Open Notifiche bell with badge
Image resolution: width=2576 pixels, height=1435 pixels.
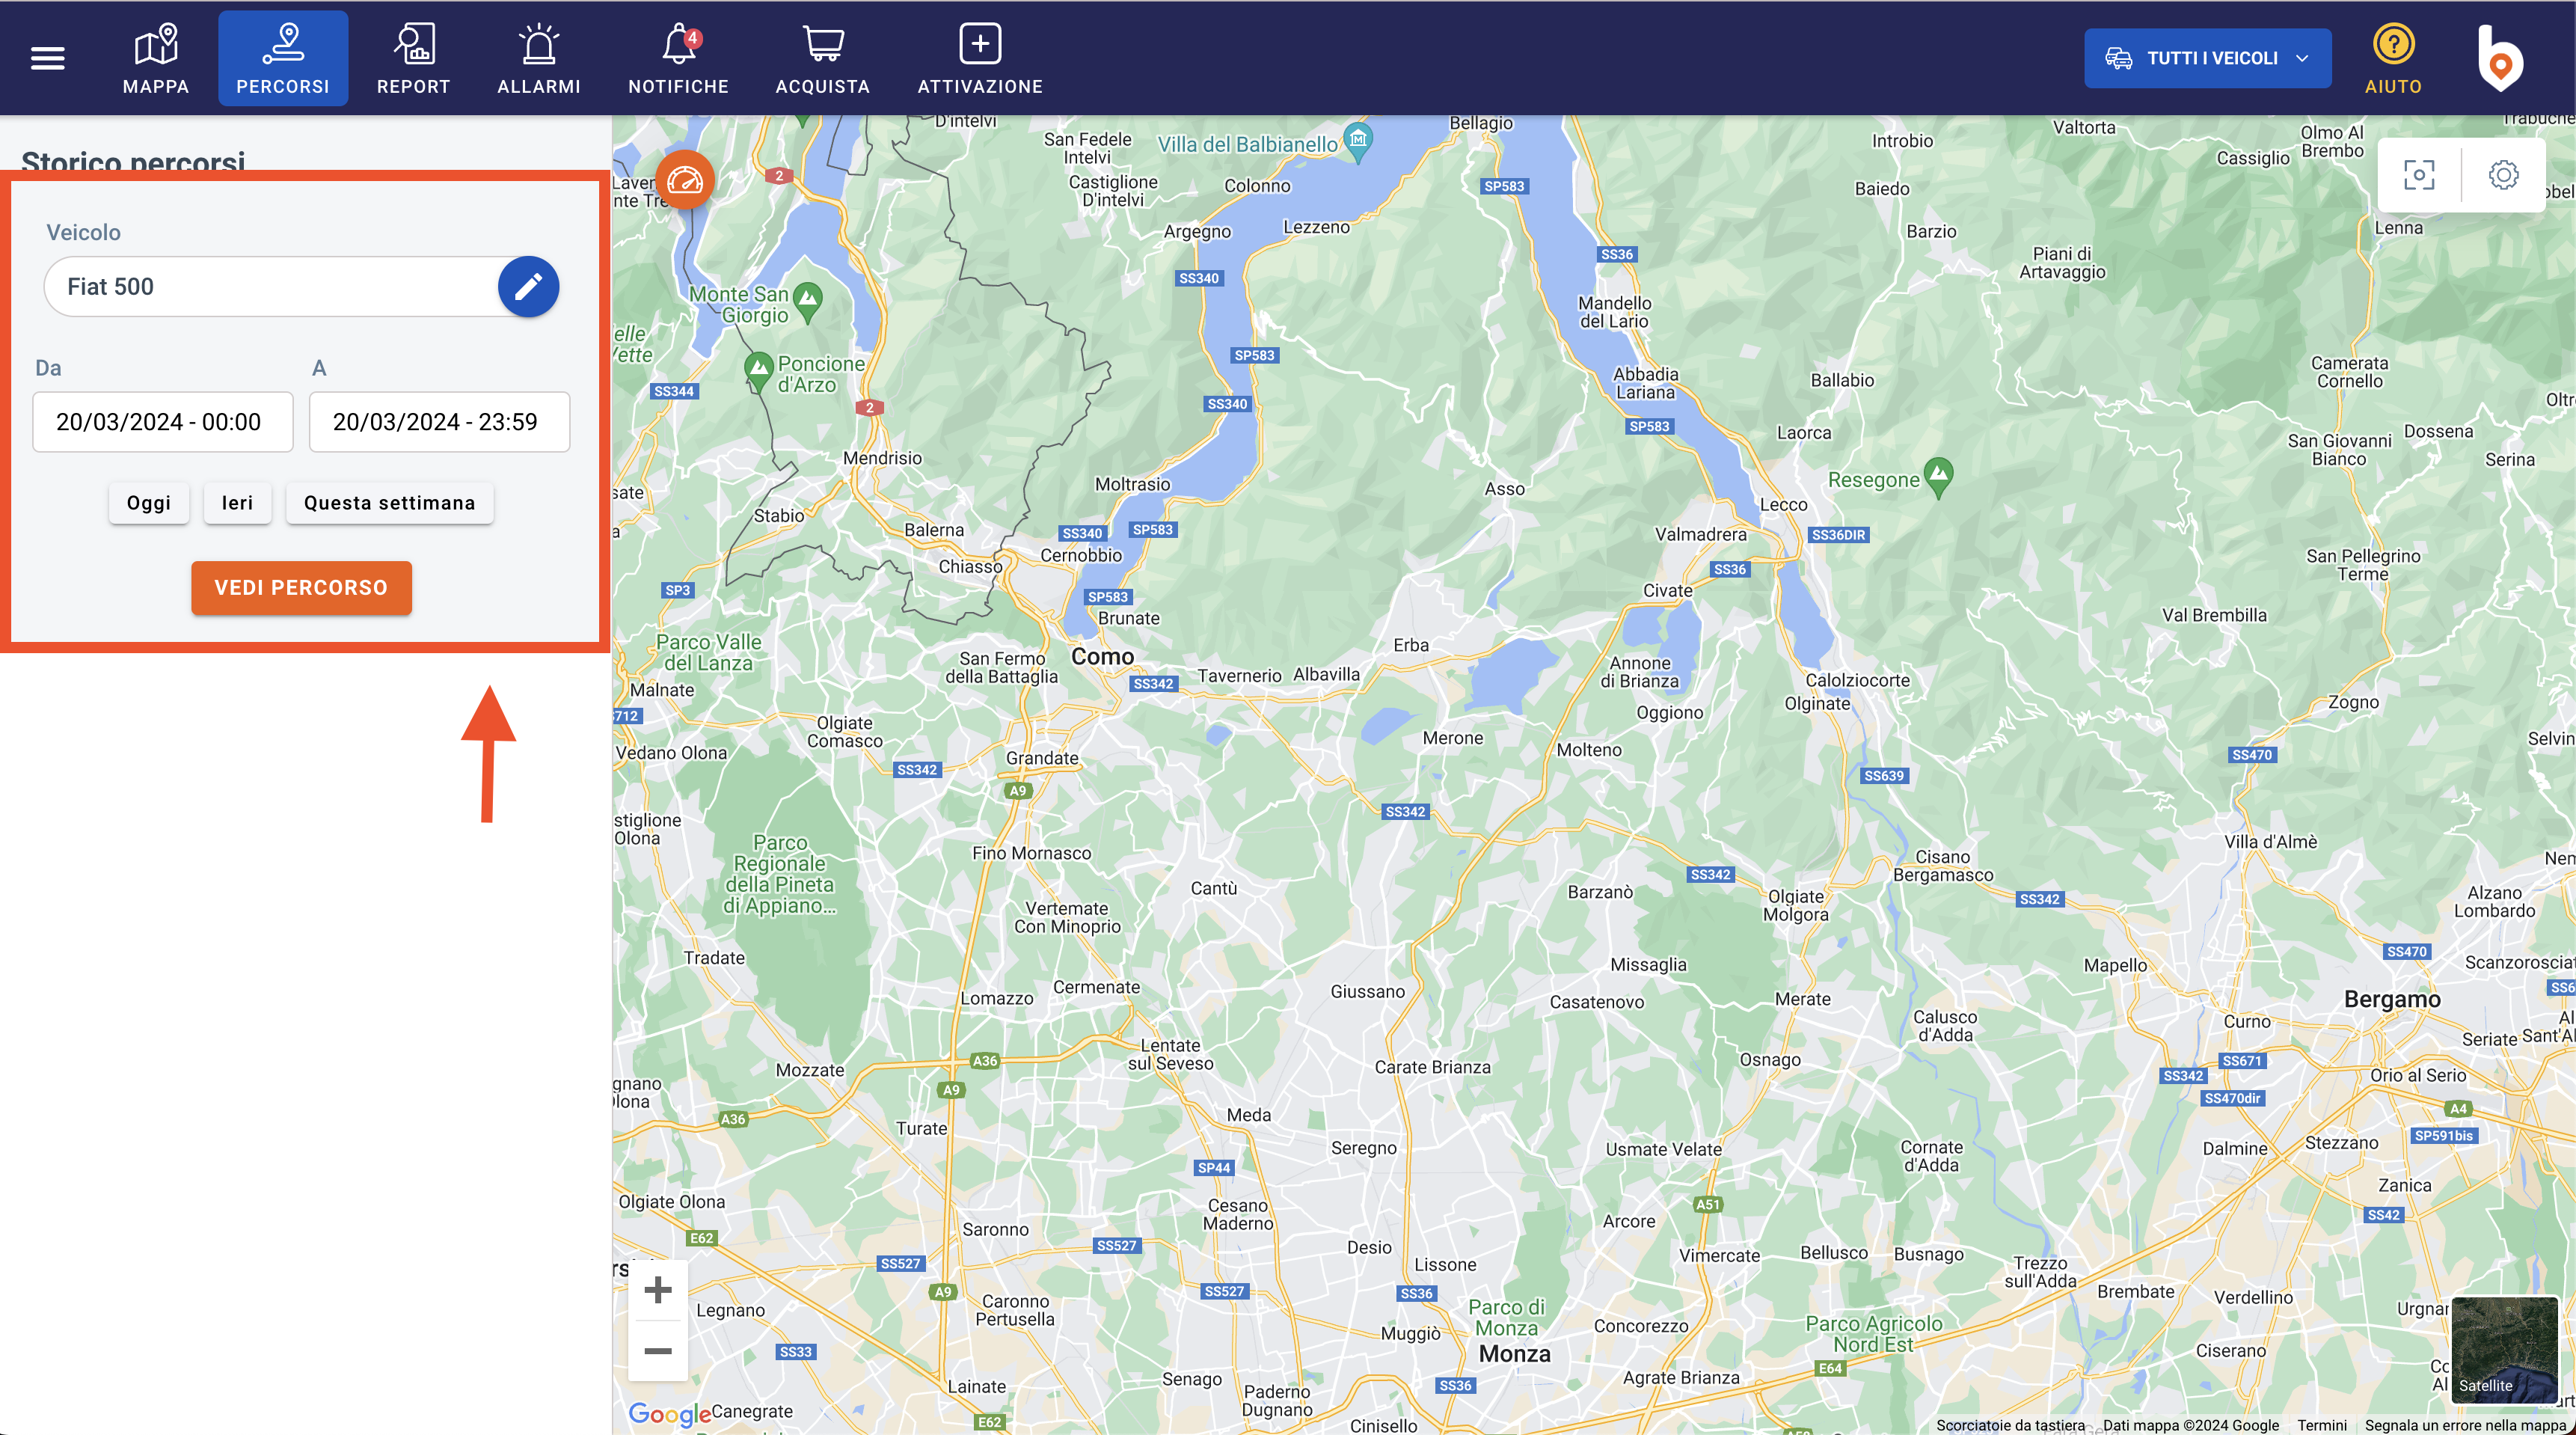point(678,58)
